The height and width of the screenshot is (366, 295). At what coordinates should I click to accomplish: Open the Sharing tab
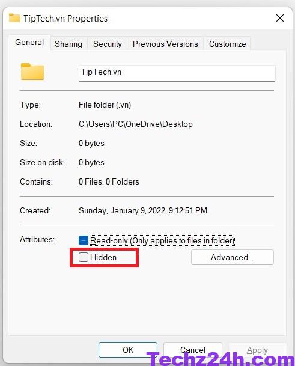[x=68, y=44]
